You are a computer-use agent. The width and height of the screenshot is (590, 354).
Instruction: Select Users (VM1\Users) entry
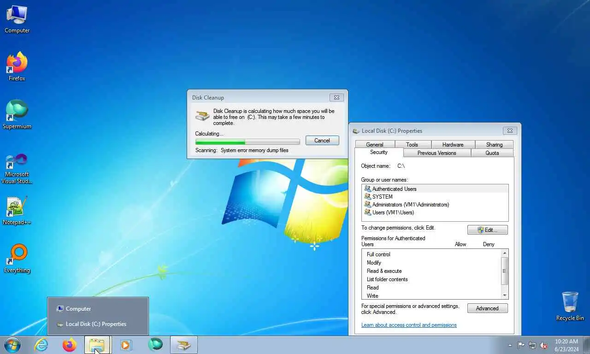tap(435, 212)
